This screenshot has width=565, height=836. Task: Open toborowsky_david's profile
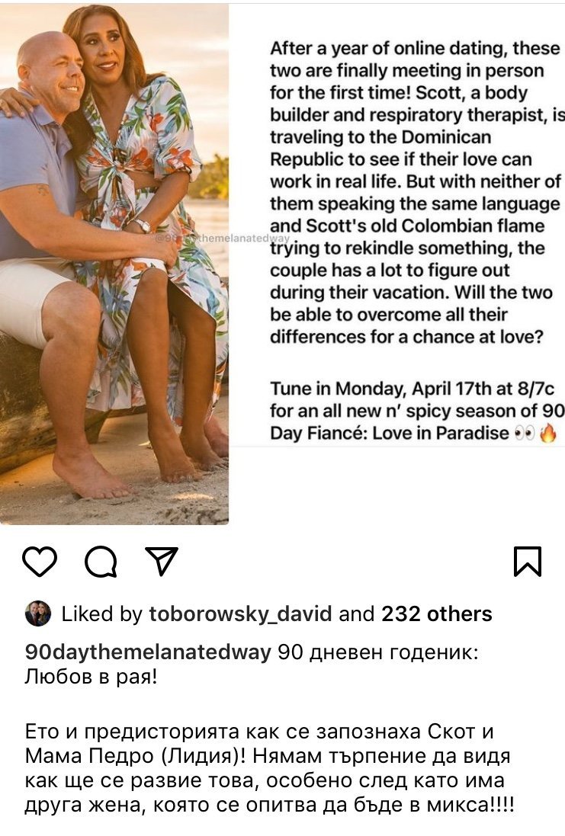(x=239, y=614)
